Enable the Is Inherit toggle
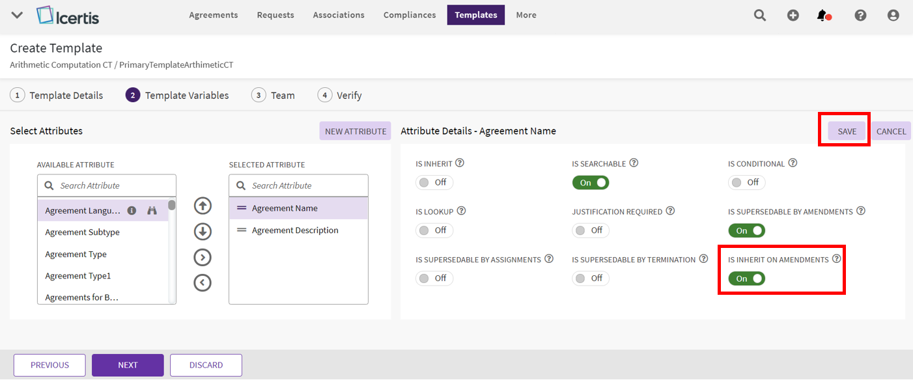 pyautogui.click(x=434, y=183)
